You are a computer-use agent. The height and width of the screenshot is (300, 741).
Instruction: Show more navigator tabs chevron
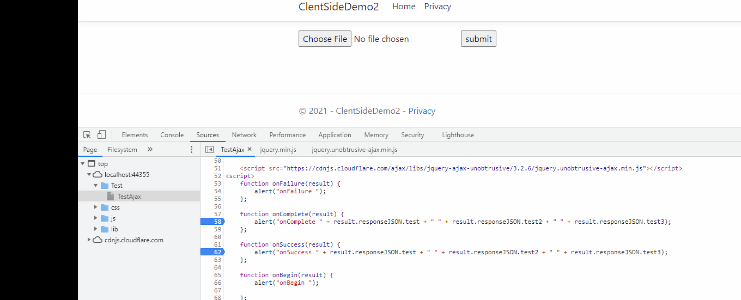150,149
